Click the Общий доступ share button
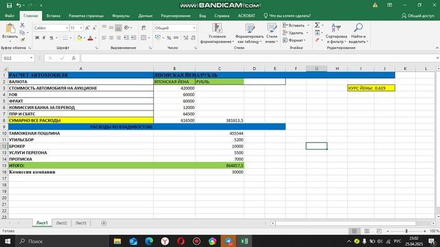The width and height of the screenshot is (440, 247). [x=418, y=16]
